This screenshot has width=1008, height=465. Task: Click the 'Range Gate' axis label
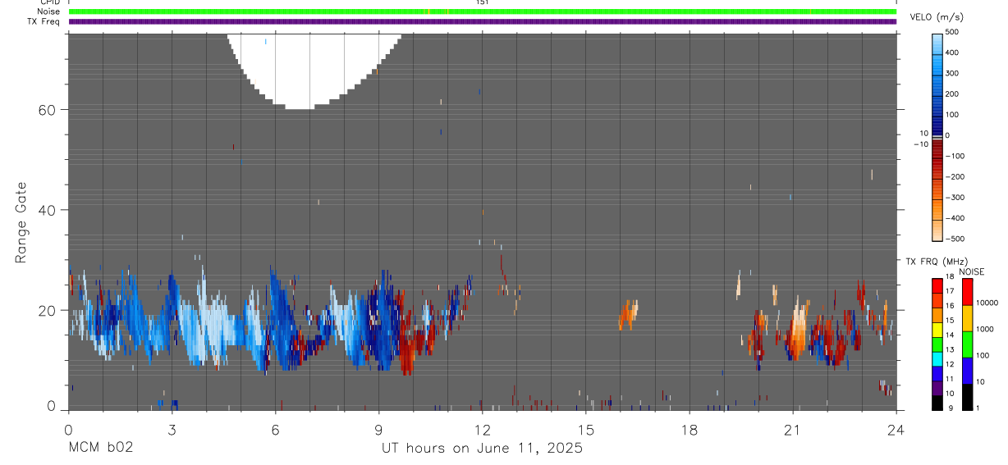(21, 222)
